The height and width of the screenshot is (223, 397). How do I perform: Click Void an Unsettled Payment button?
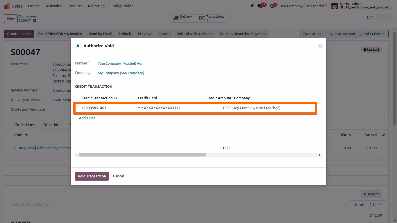pos(243,34)
